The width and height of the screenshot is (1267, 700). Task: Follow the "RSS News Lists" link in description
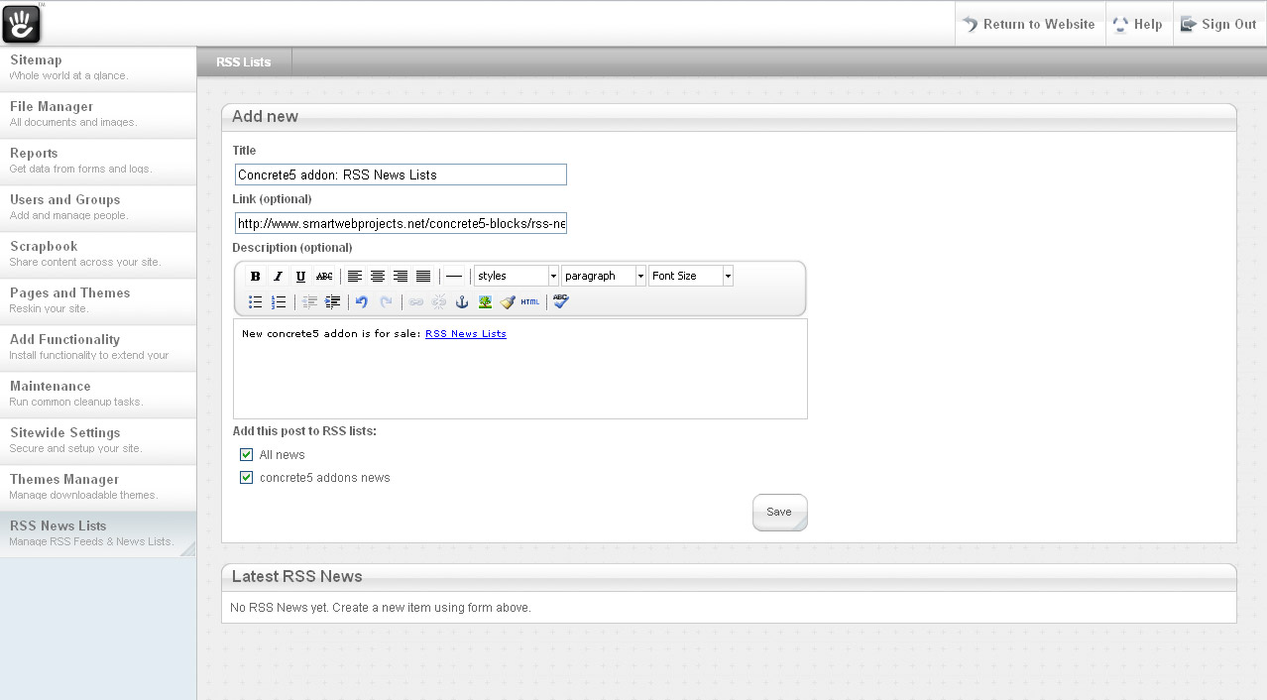click(x=466, y=334)
